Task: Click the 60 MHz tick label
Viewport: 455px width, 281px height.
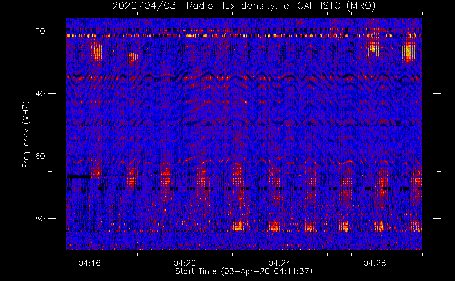Action: (40, 156)
